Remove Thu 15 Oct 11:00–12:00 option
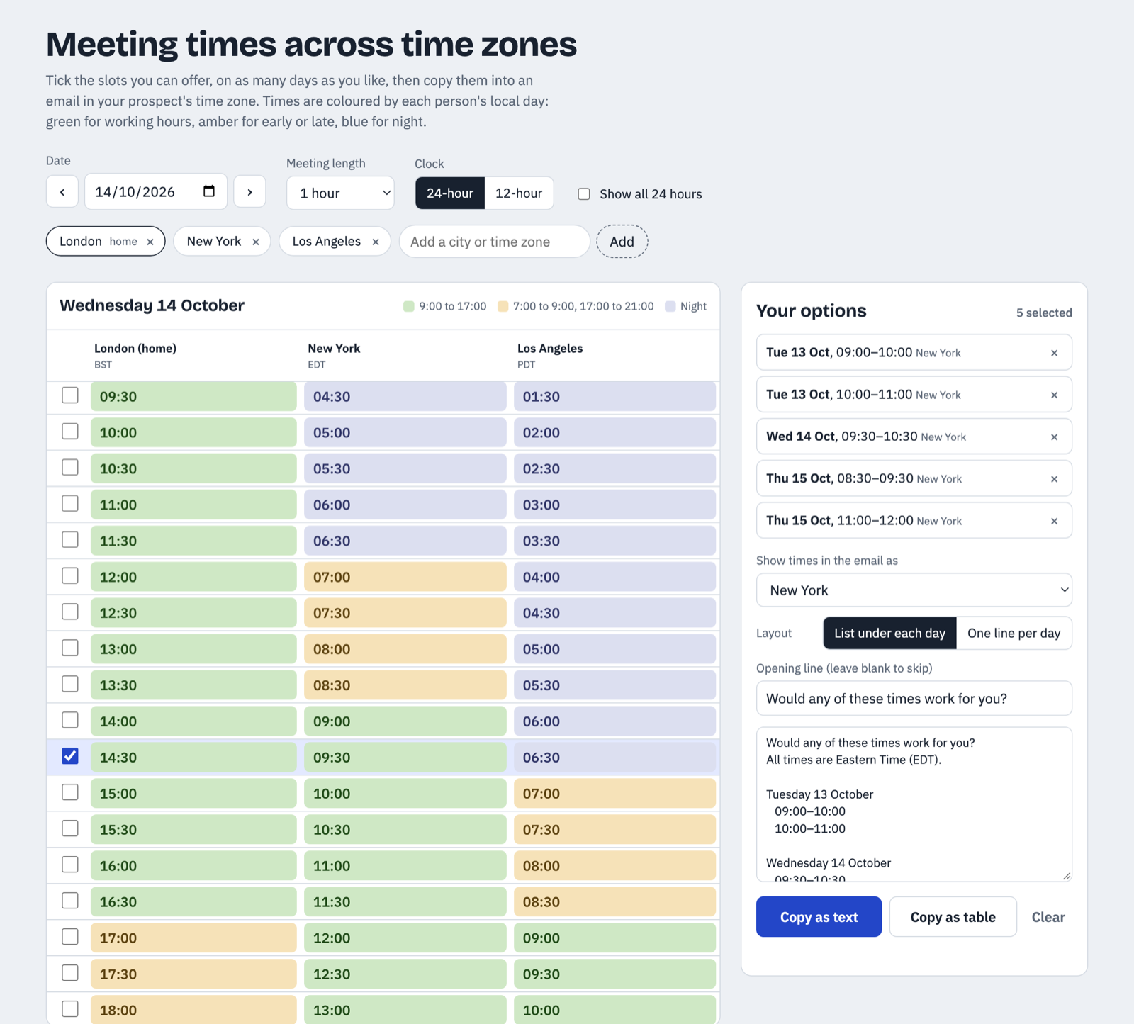The height and width of the screenshot is (1024, 1134). 1054,521
